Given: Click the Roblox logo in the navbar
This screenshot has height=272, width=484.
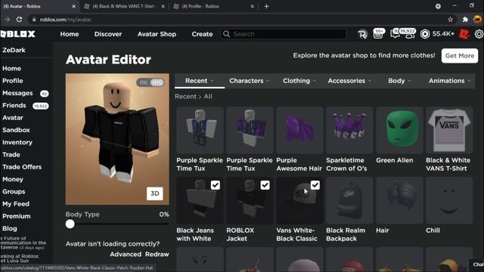Looking at the screenshot, I should click(18, 34).
